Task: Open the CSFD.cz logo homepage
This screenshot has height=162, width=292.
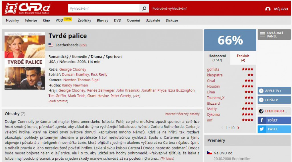Action: click(28, 8)
